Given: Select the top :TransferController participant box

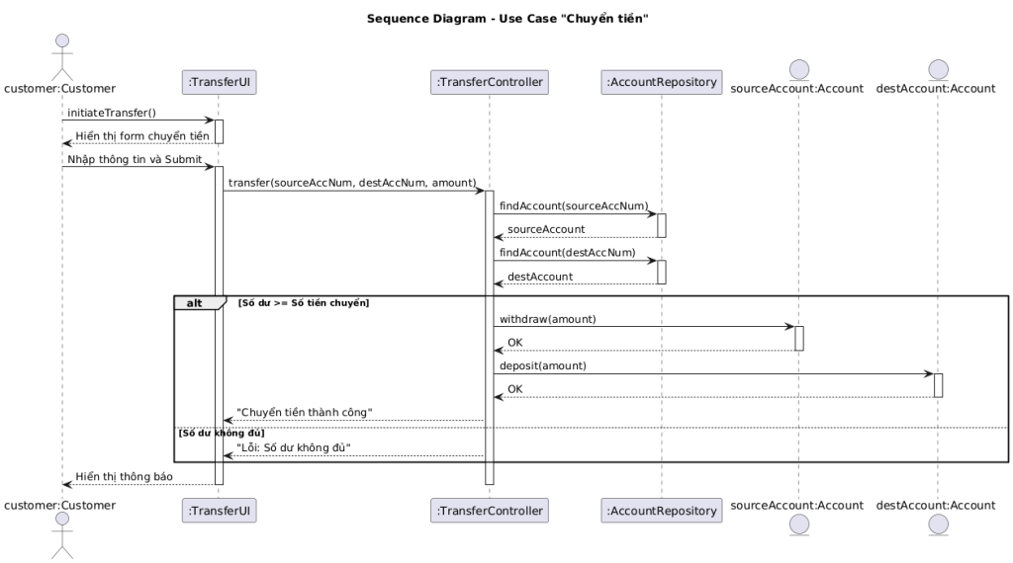Looking at the screenshot, I should tap(489, 83).
